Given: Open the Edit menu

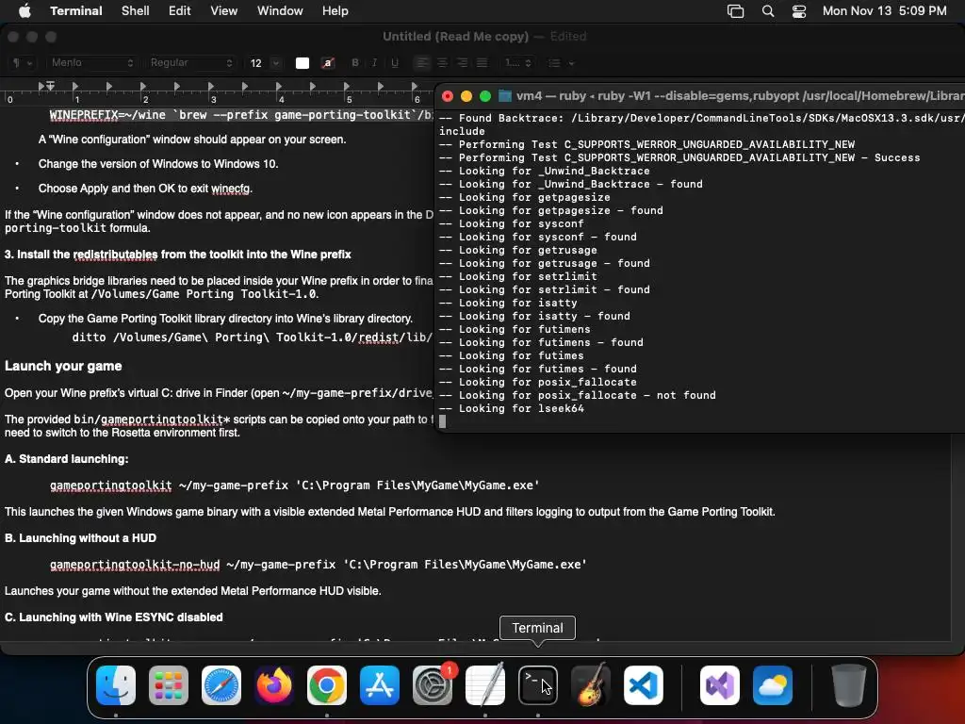Looking at the screenshot, I should pyautogui.click(x=180, y=11).
